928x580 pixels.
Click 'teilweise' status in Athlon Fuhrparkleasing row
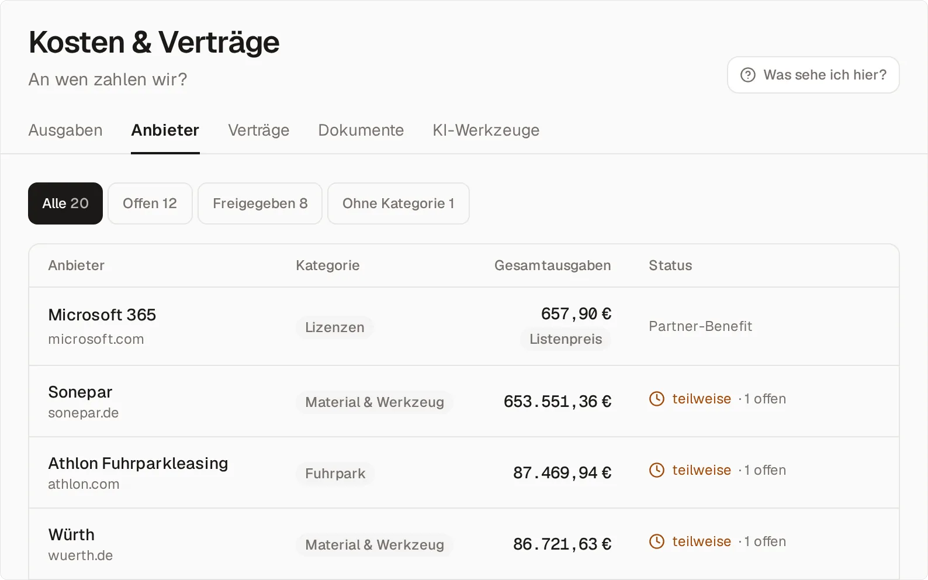701,470
